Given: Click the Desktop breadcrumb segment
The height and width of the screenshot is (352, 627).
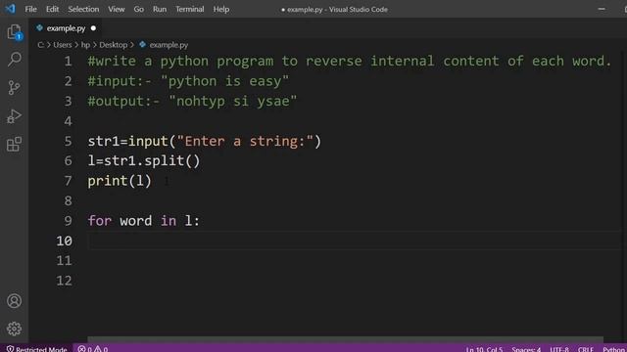Looking at the screenshot, I should pos(114,45).
